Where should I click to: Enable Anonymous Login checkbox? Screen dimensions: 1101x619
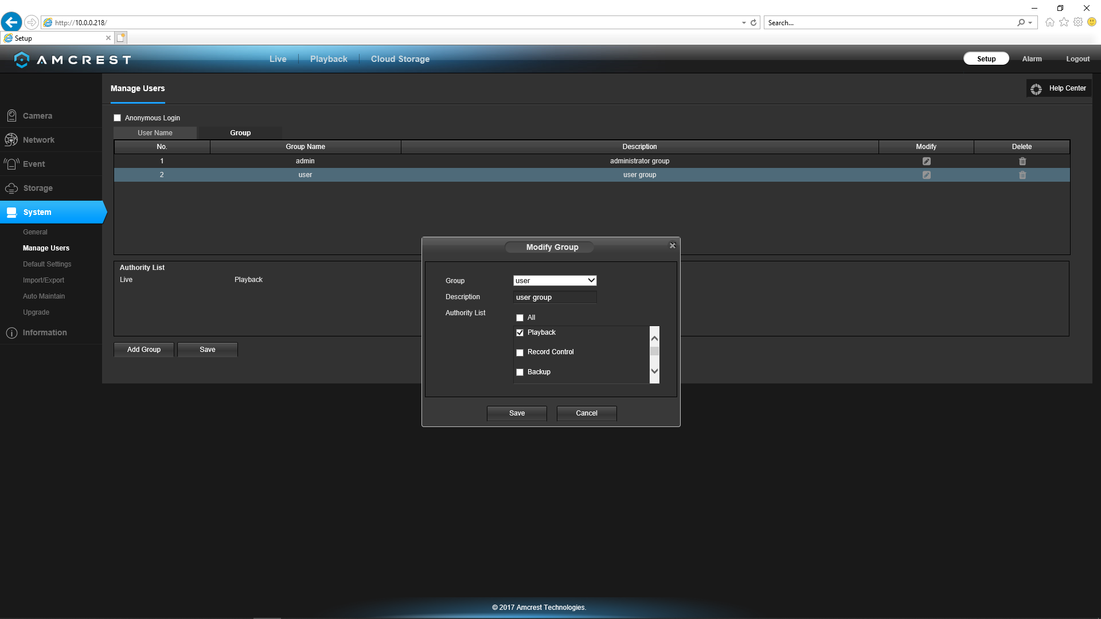click(x=118, y=118)
